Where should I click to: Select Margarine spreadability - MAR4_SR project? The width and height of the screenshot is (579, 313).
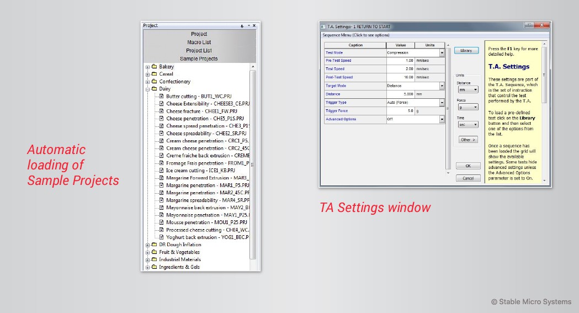click(x=208, y=200)
